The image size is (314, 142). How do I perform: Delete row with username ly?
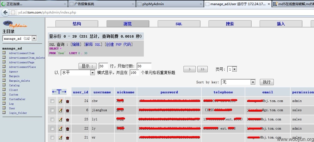coord(67,129)
